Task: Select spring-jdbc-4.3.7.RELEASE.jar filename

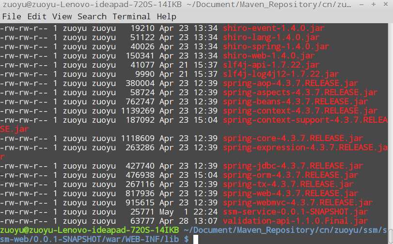Action: click(x=293, y=166)
